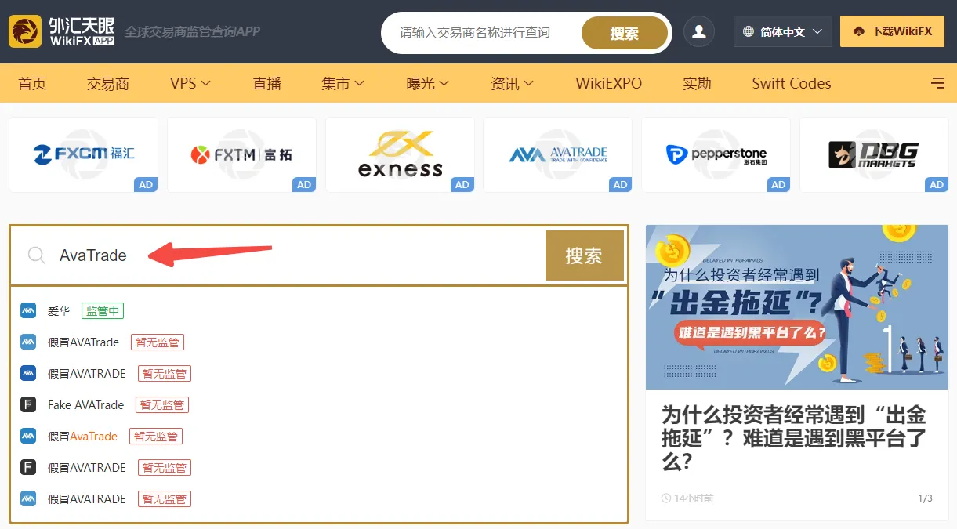Screen dimensions: 957x529
Task: Open the FXCM 福汇 ad card
Action: 83,154
